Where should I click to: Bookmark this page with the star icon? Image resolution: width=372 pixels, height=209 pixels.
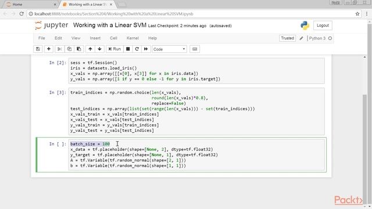click(357, 14)
